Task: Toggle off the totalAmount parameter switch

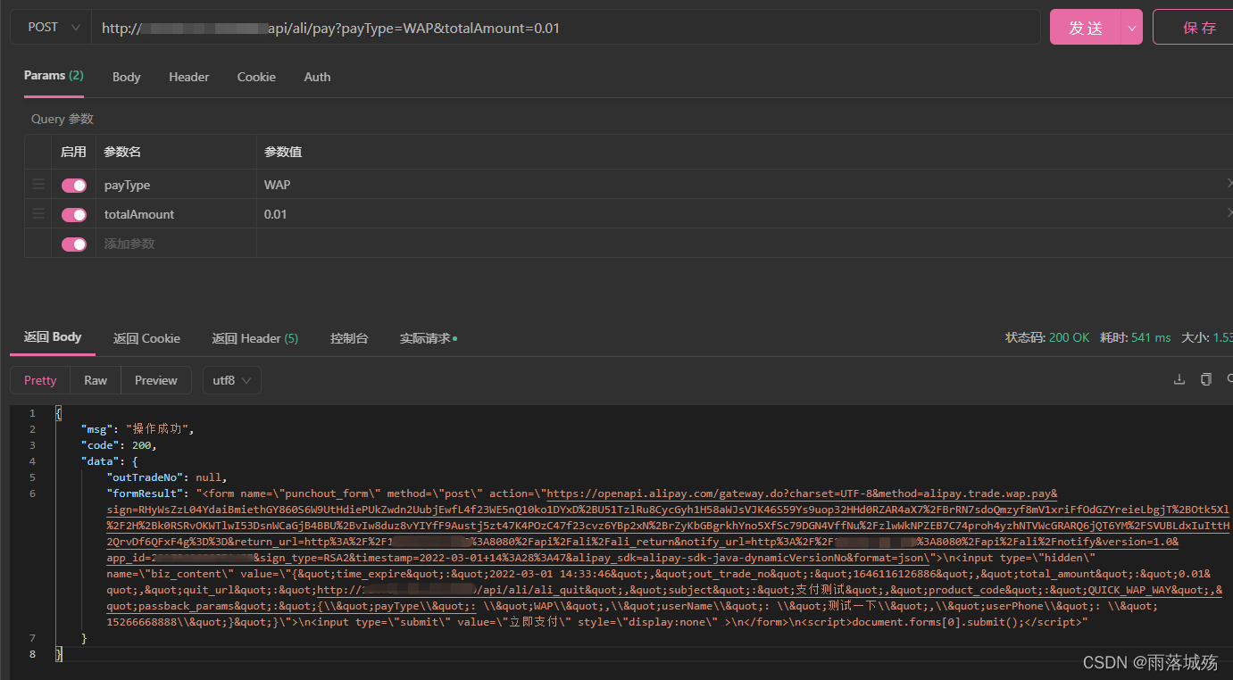Action: [x=74, y=215]
